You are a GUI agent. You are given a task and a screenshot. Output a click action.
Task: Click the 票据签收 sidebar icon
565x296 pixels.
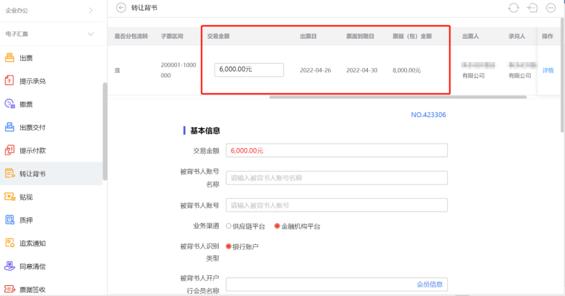coord(9,289)
